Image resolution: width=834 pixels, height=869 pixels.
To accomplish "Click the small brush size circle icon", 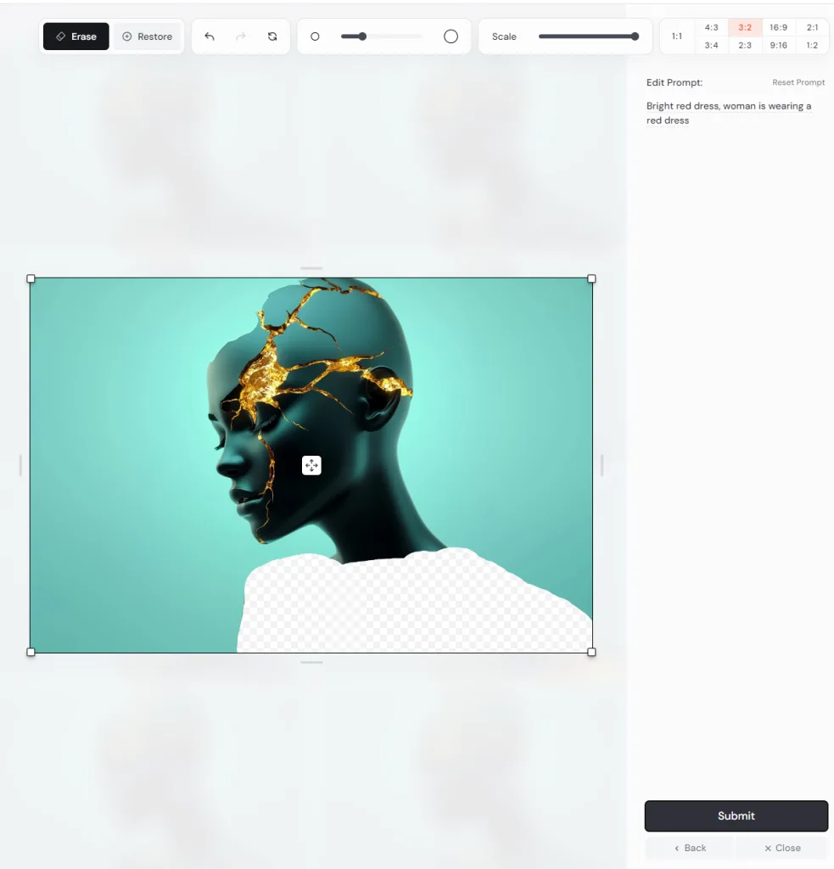I will (x=315, y=36).
